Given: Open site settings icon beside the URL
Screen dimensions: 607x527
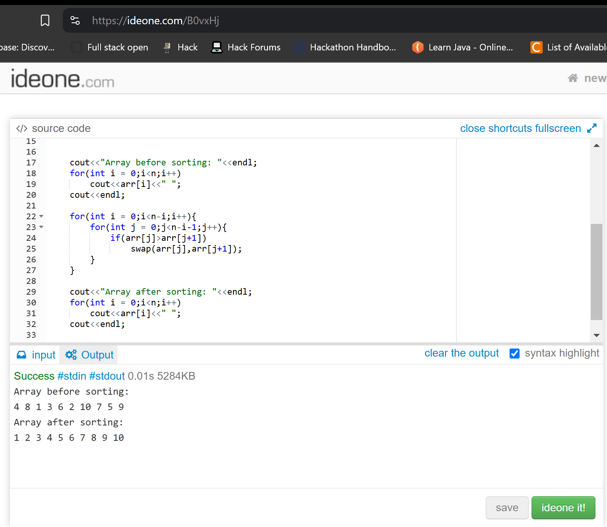Looking at the screenshot, I should point(75,20).
